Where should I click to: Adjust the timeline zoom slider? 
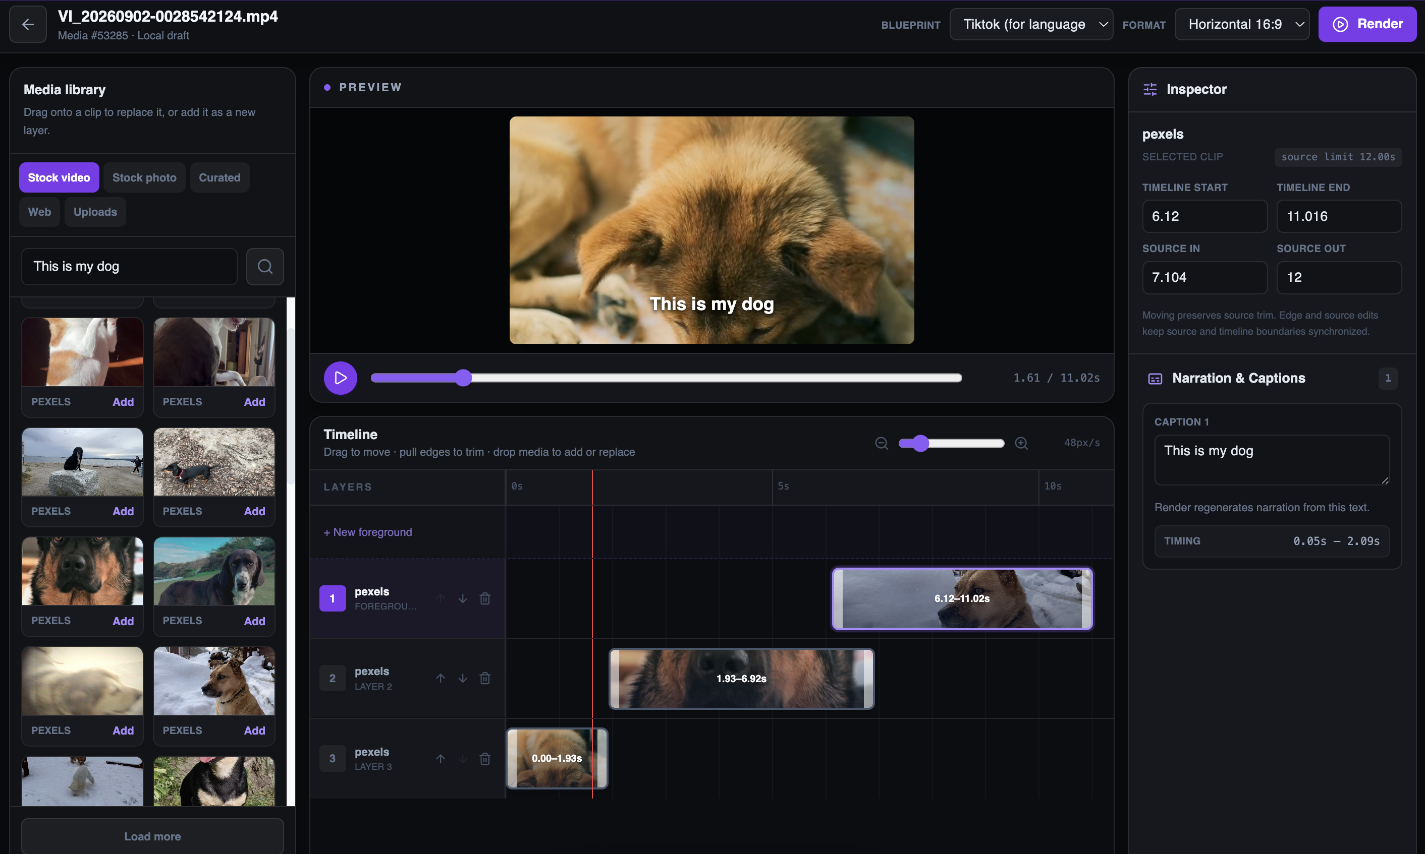point(952,443)
